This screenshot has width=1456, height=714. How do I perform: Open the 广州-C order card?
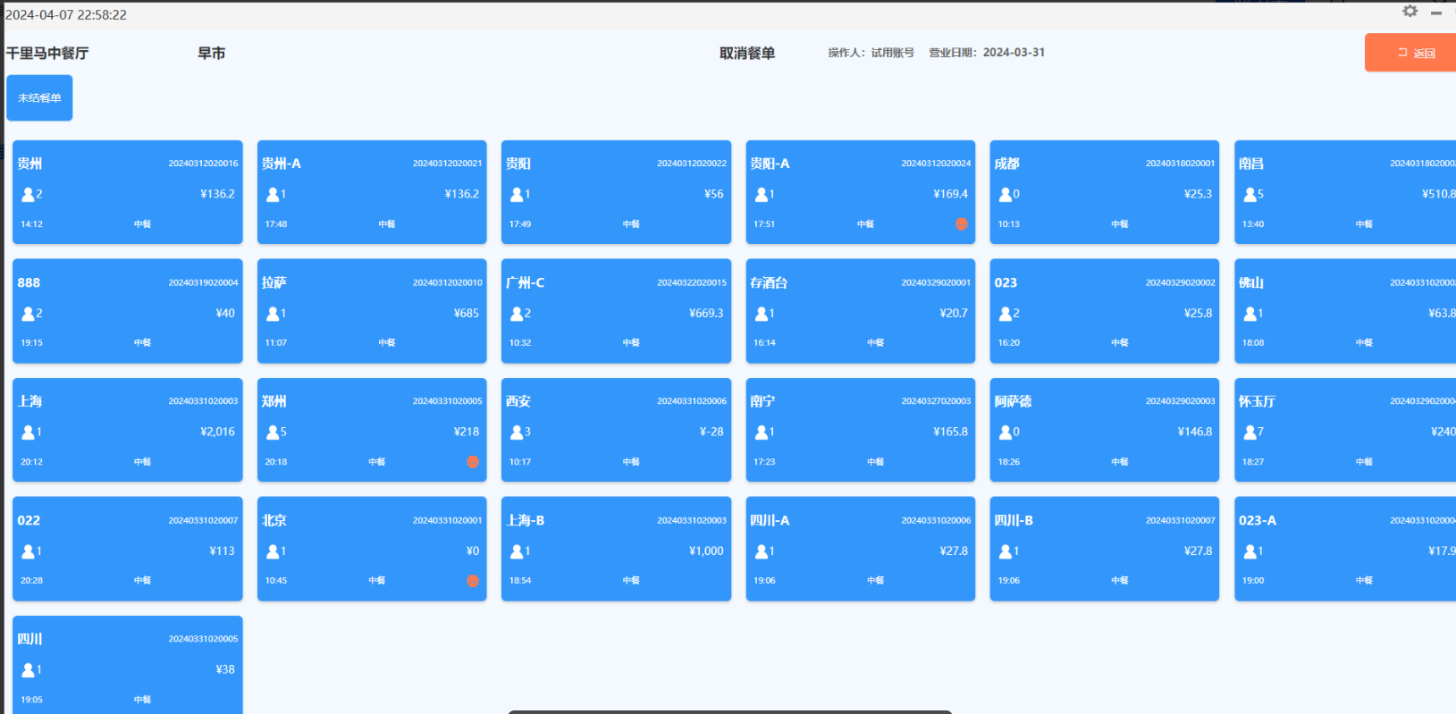click(616, 311)
